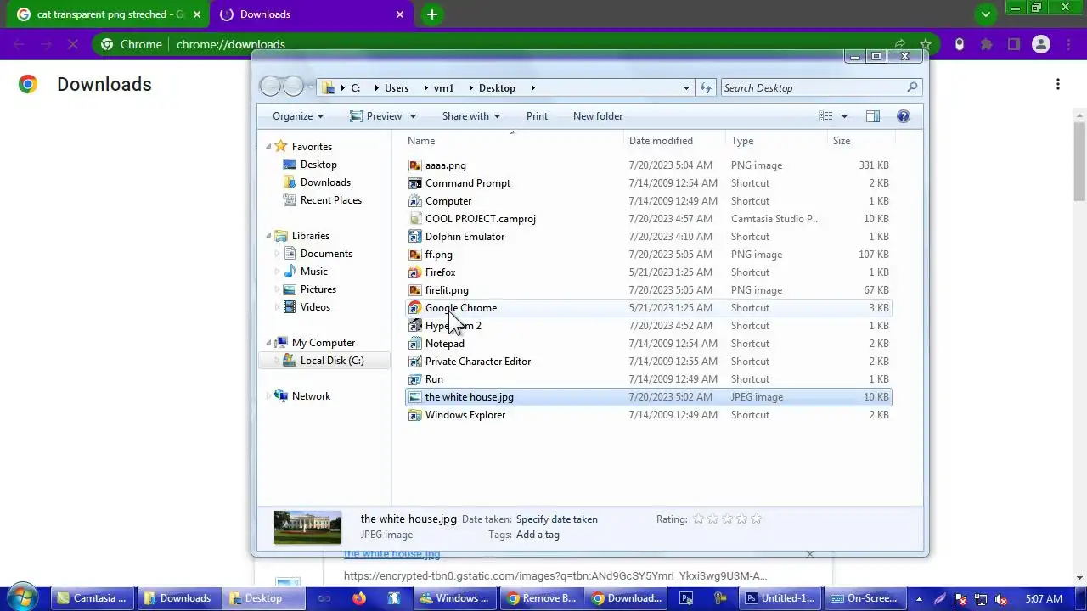Image resolution: width=1087 pixels, height=611 pixels.
Task: Open a new Chrome tab
Action: pyautogui.click(x=432, y=14)
